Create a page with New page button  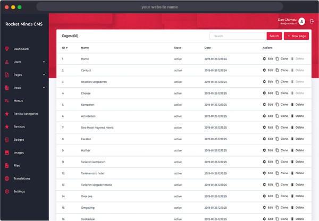[x=296, y=36]
